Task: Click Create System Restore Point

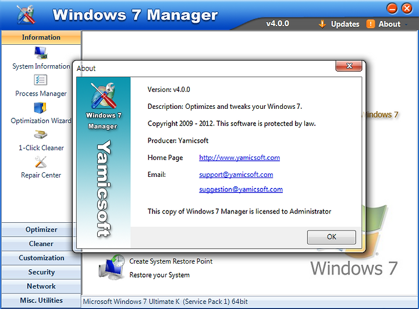Action: pos(171,261)
